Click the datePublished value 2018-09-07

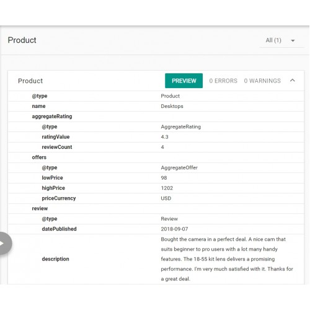[x=174, y=229]
